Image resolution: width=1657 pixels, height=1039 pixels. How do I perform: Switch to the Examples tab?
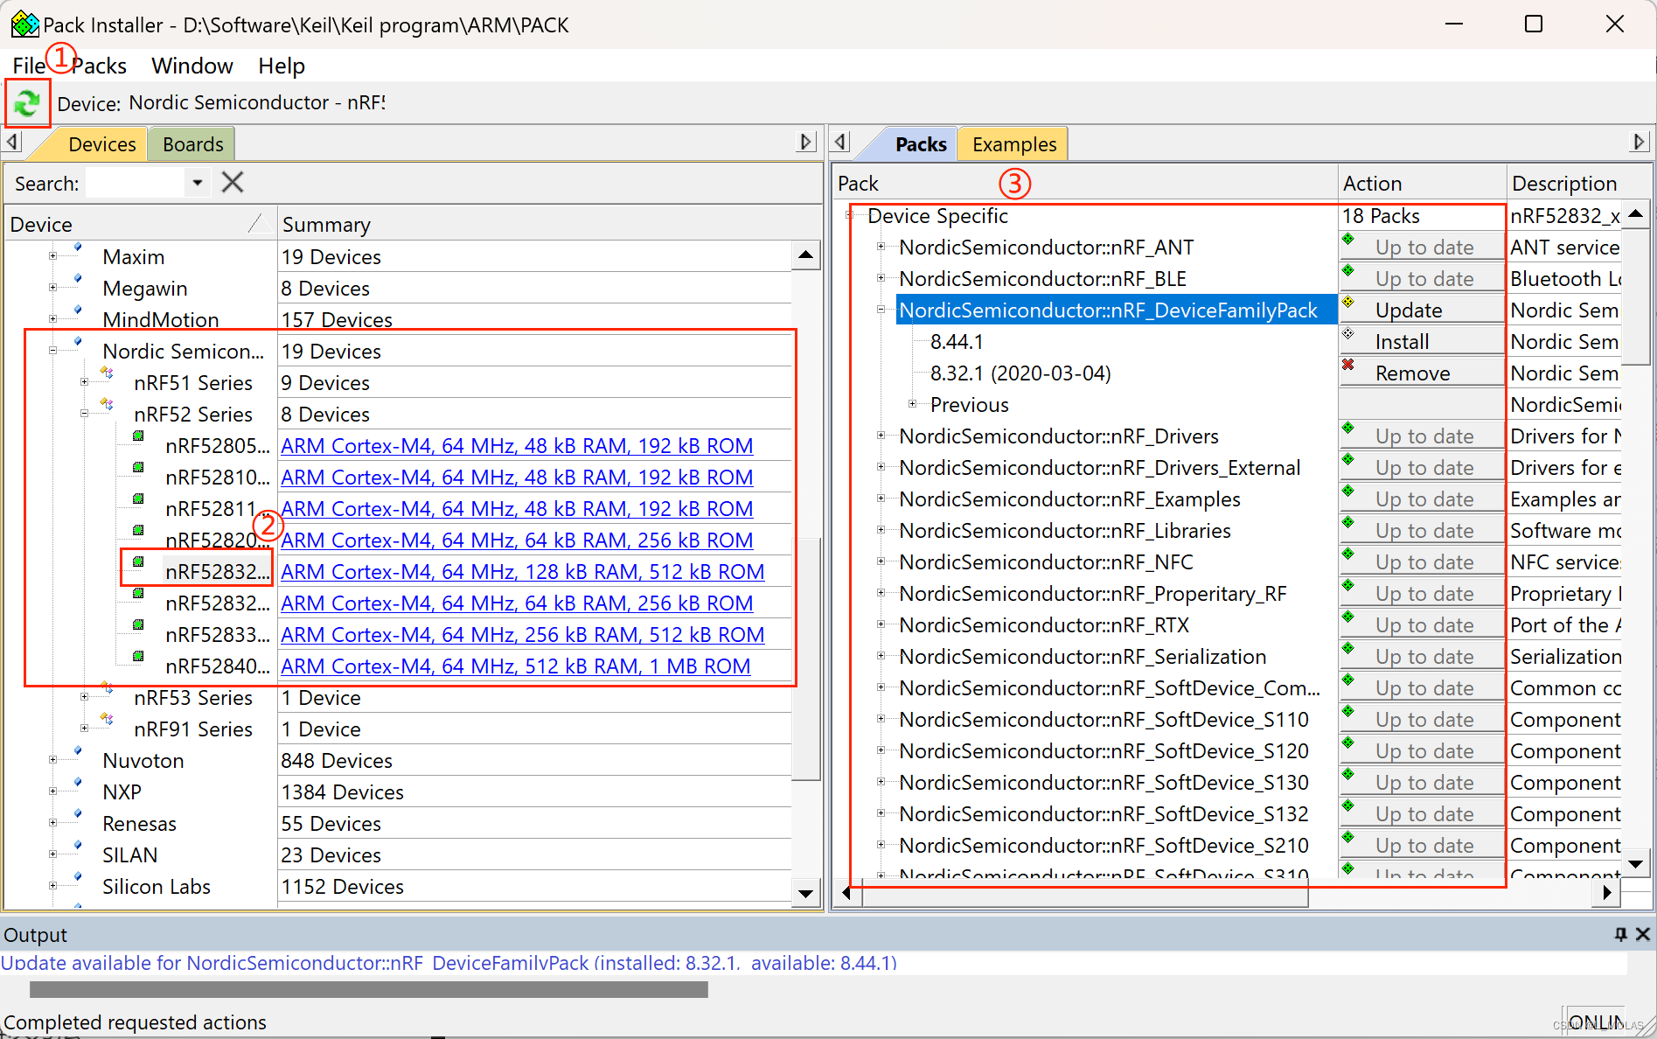pos(1013,144)
